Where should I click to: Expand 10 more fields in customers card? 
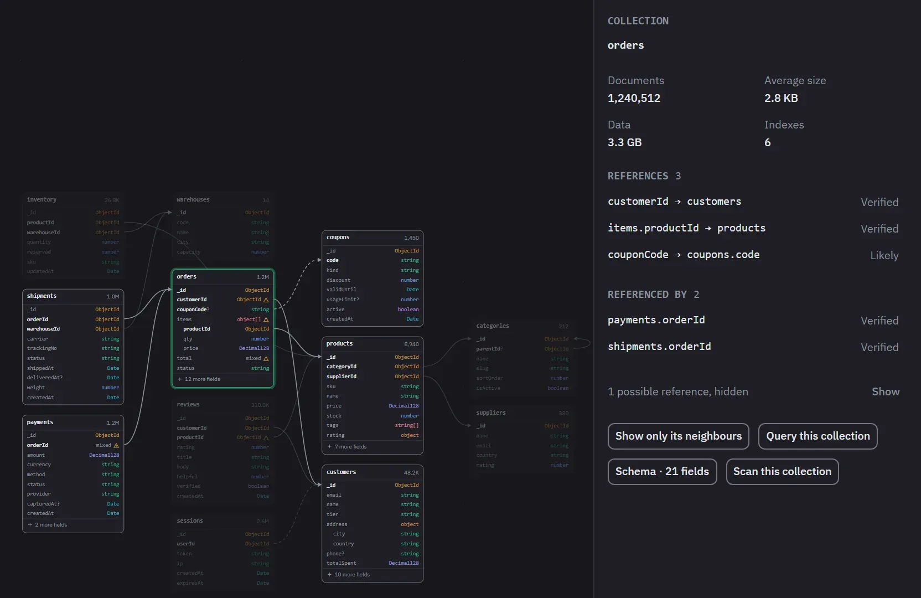349,575
